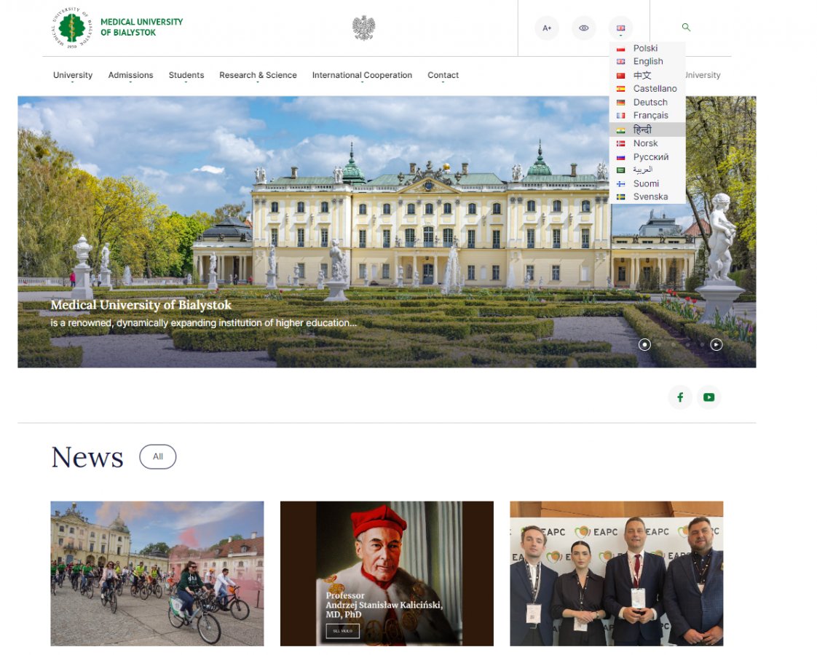
Task: Collapse the language selector flag dropdown
Action: (620, 28)
